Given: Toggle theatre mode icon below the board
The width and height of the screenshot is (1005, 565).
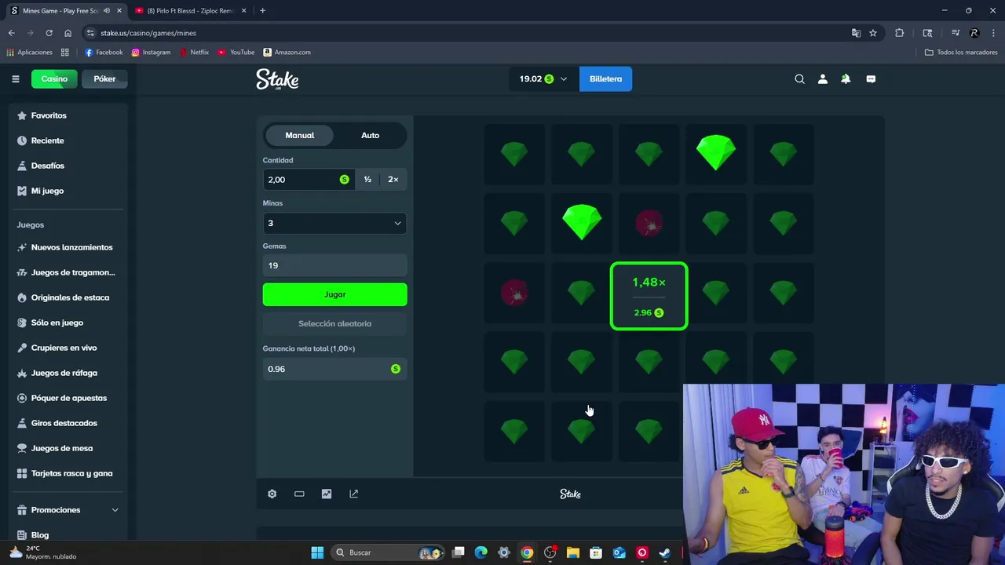Looking at the screenshot, I should 299,494.
